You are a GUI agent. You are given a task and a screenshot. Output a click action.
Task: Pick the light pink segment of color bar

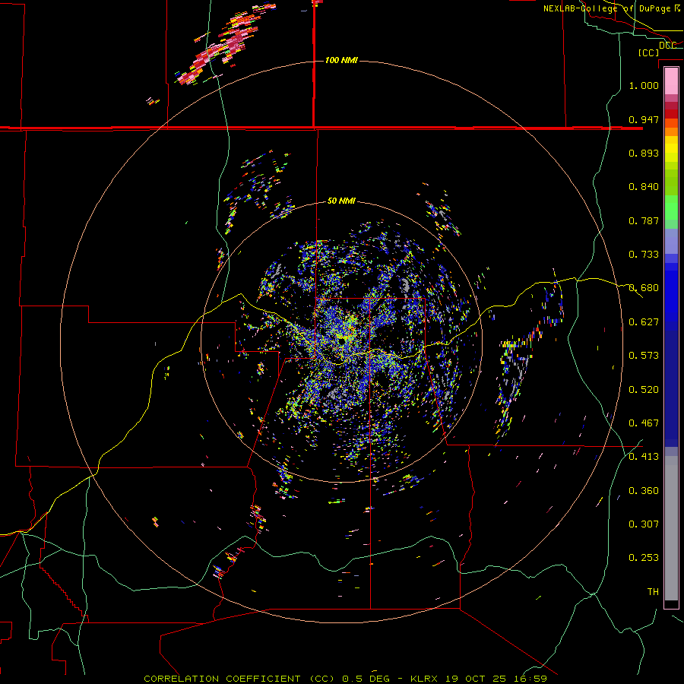pos(671,81)
